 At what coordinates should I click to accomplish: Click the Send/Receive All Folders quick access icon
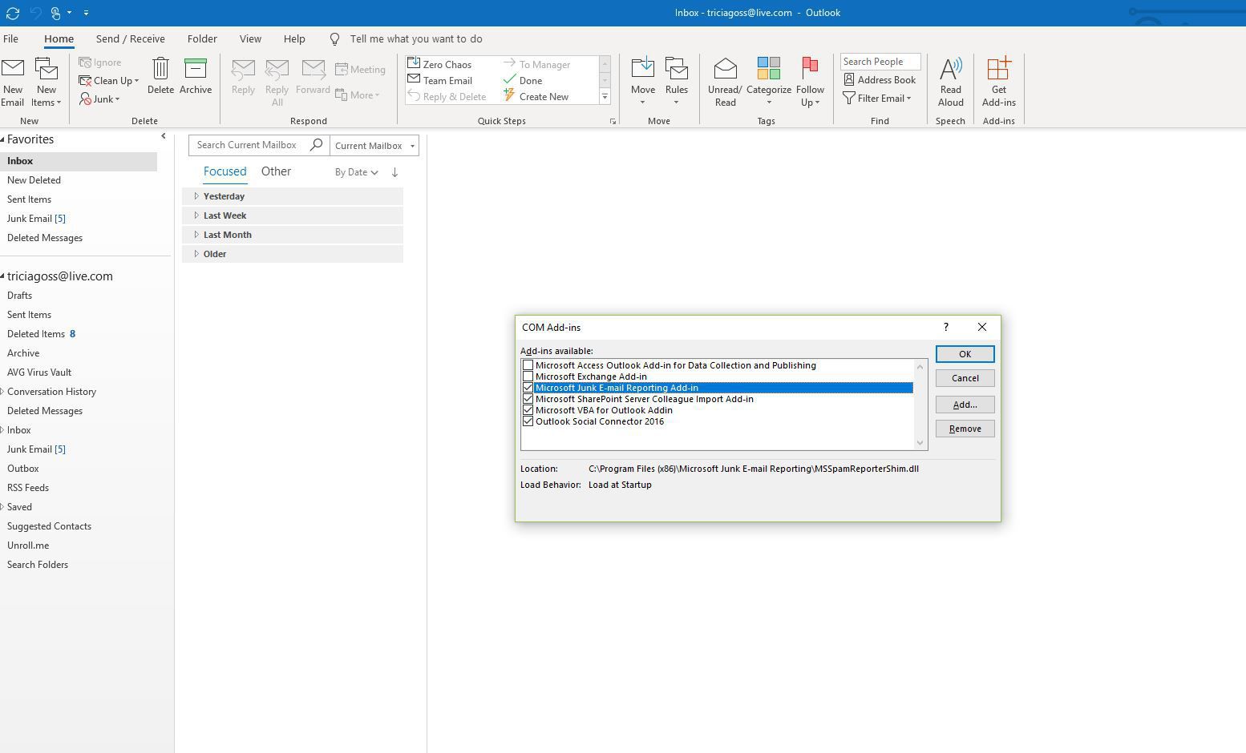(x=13, y=13)
